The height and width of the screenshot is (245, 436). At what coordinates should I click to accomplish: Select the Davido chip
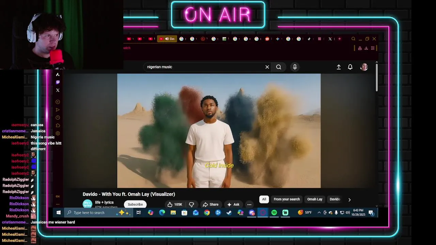pyautogui.click(x=335, y=199)
